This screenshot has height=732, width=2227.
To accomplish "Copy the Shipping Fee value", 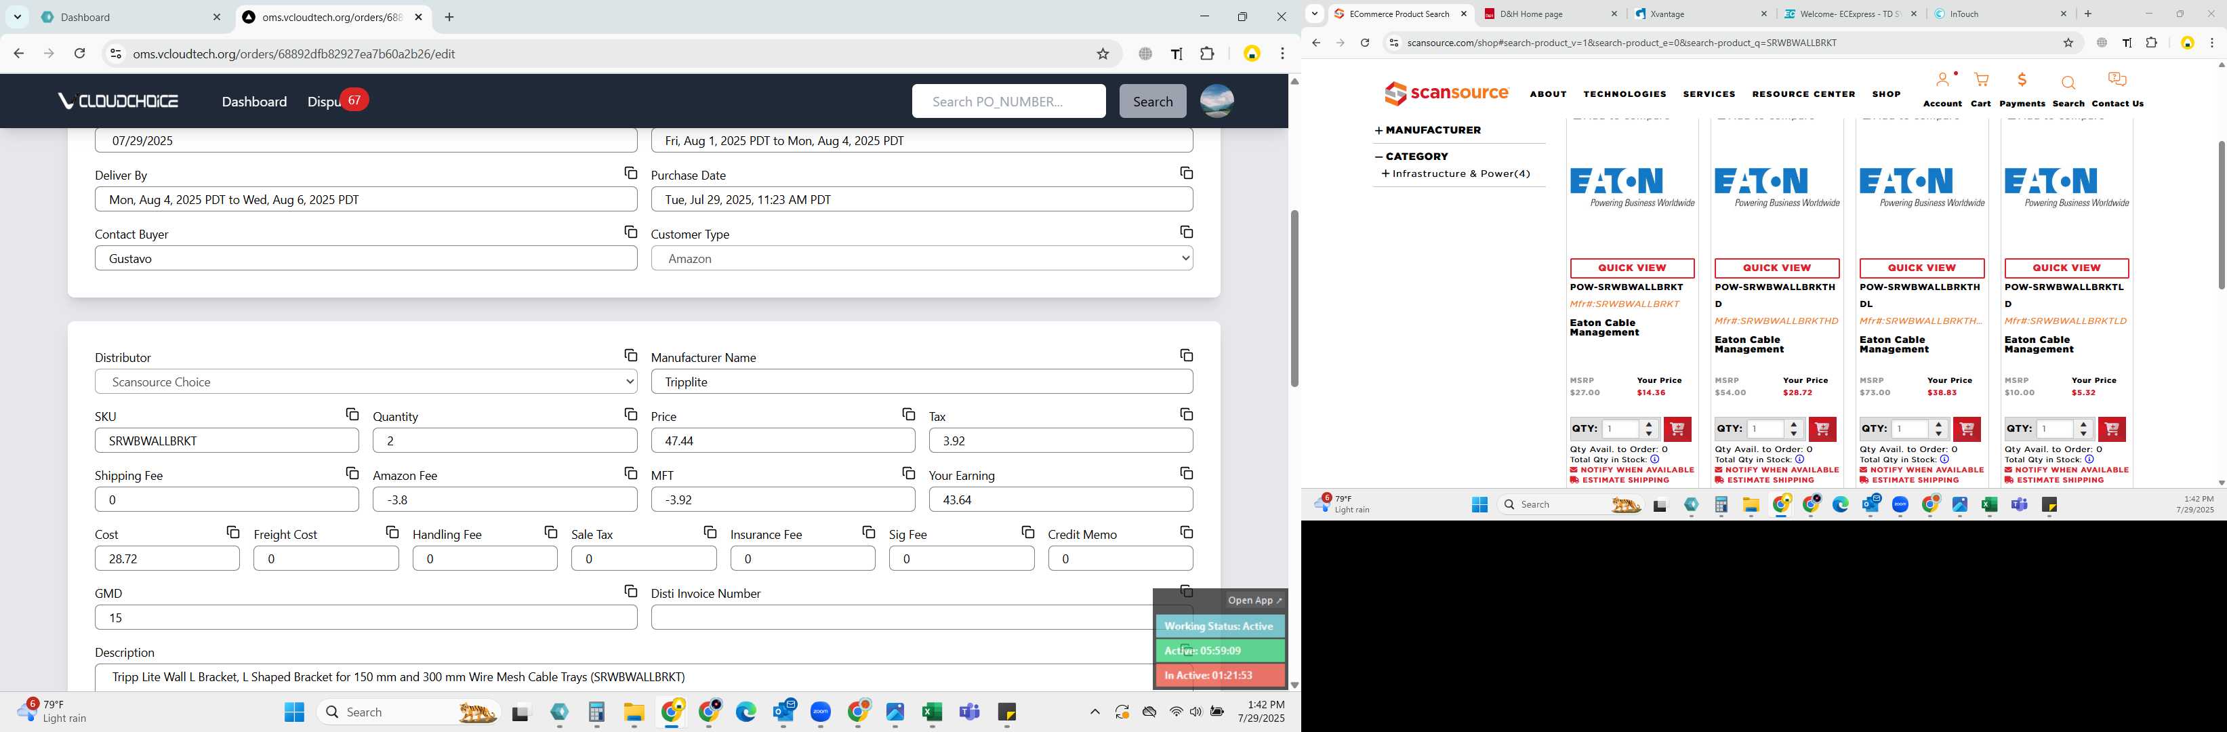I will point(352,474).
